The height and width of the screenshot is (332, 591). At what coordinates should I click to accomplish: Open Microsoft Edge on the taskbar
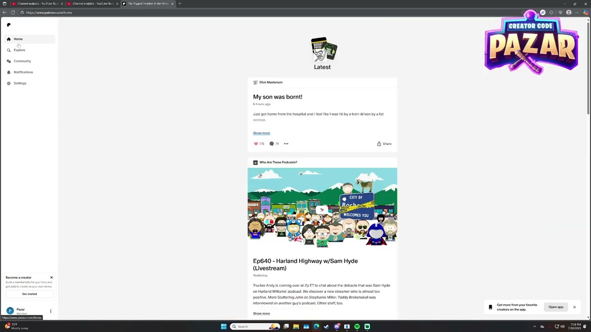(316, 326)
